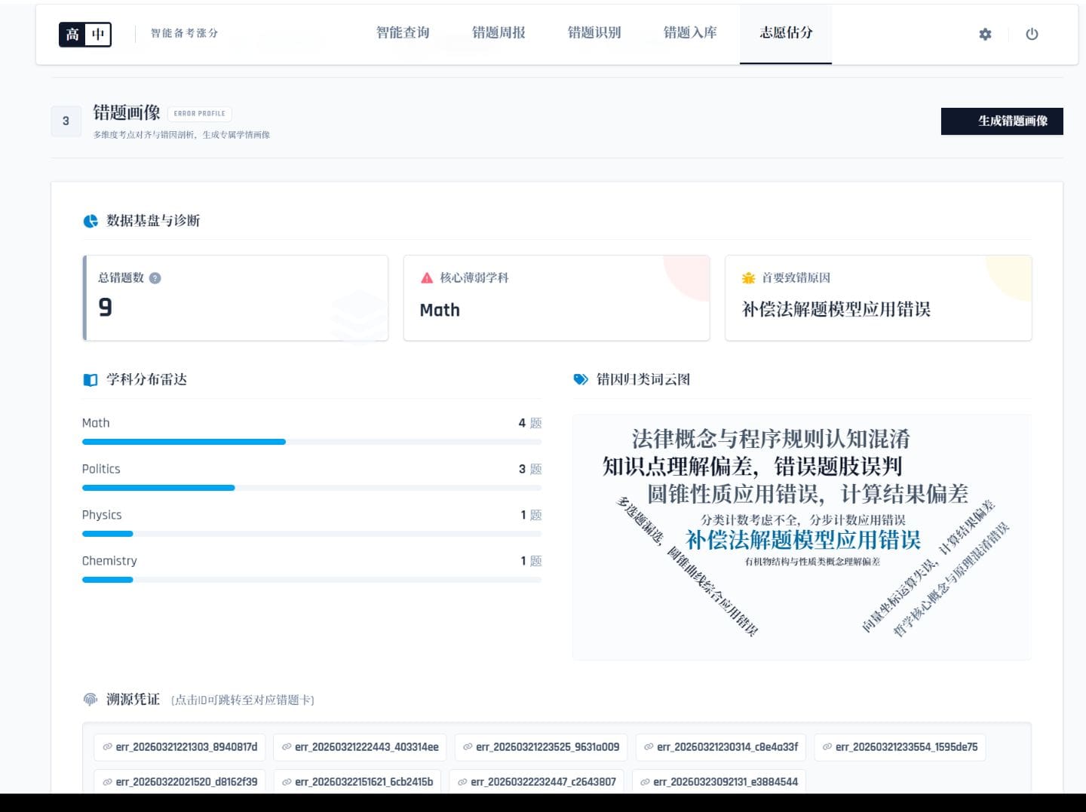Click the pie chart icon by 数据基盘与诊断
Screen dimensions: 1086x812
tap(90, 221)
